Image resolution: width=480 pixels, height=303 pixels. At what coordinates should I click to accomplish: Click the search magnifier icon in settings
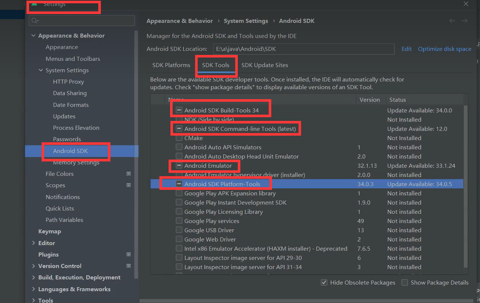tap(35, 21)
